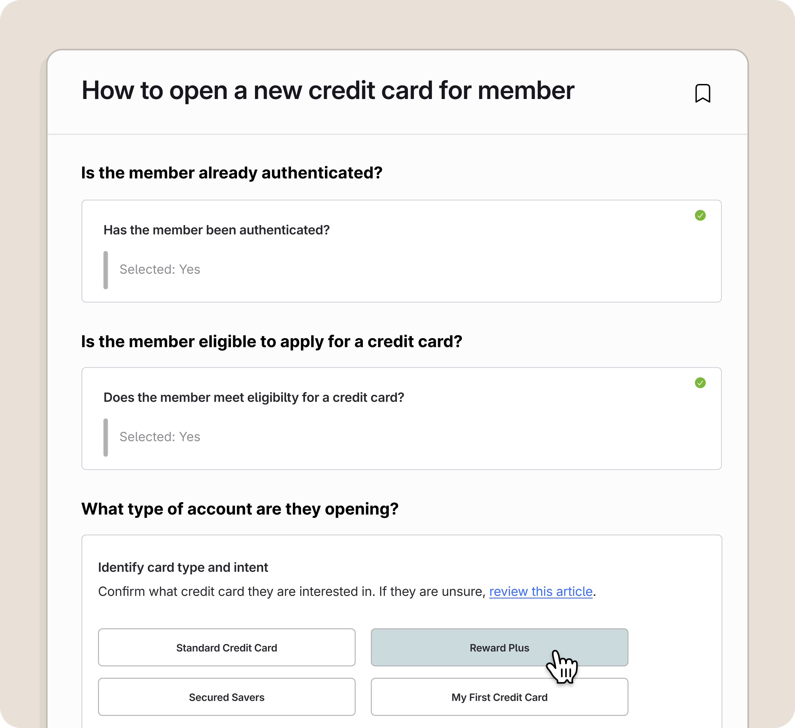795x728 pixels.
Task: Select My First Credit Card
Action: (499, 697)
